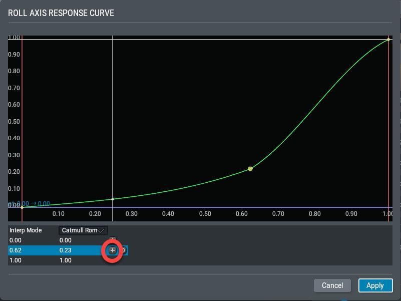Select the highlighted control point at 0.62 on curve
The image size is (401, 301).
pyautogui.click(x=250, y=169)
